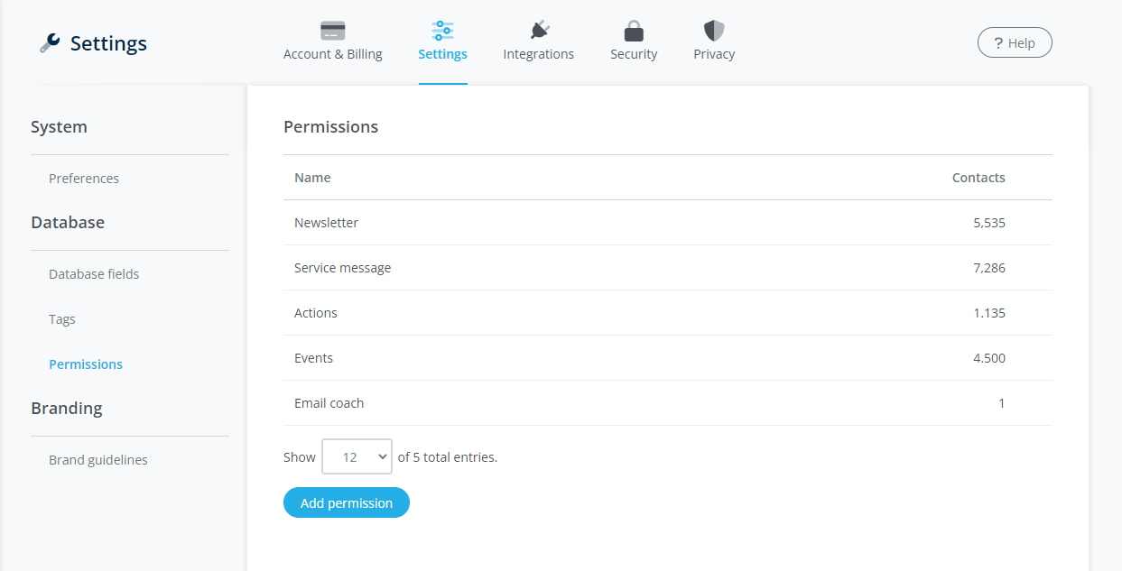This screenshot has width=1122, height=571.
Task: Open the Email coach permission
Action: (329, 403)
